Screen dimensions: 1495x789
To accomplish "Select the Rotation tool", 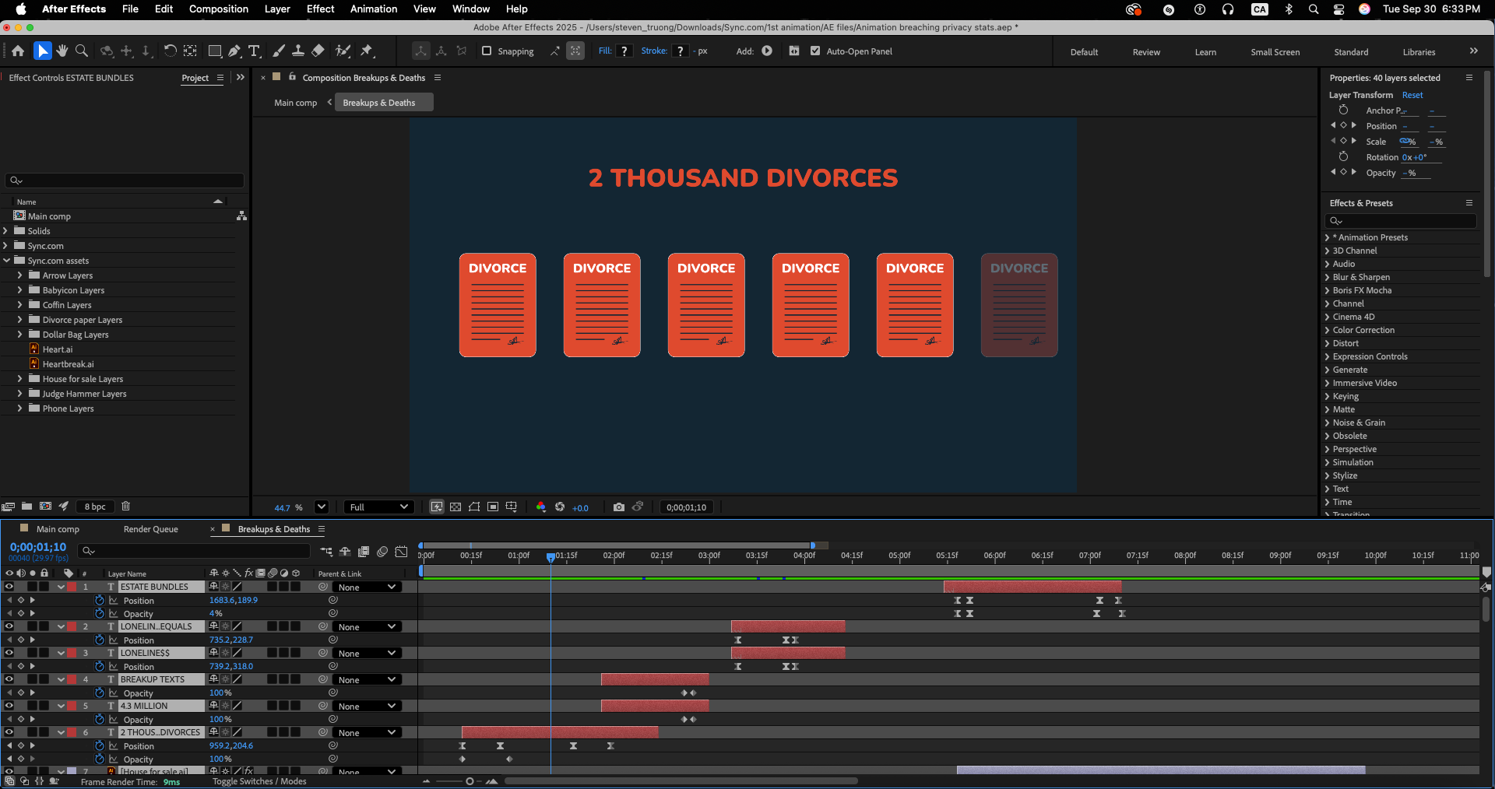I will 169,51.
